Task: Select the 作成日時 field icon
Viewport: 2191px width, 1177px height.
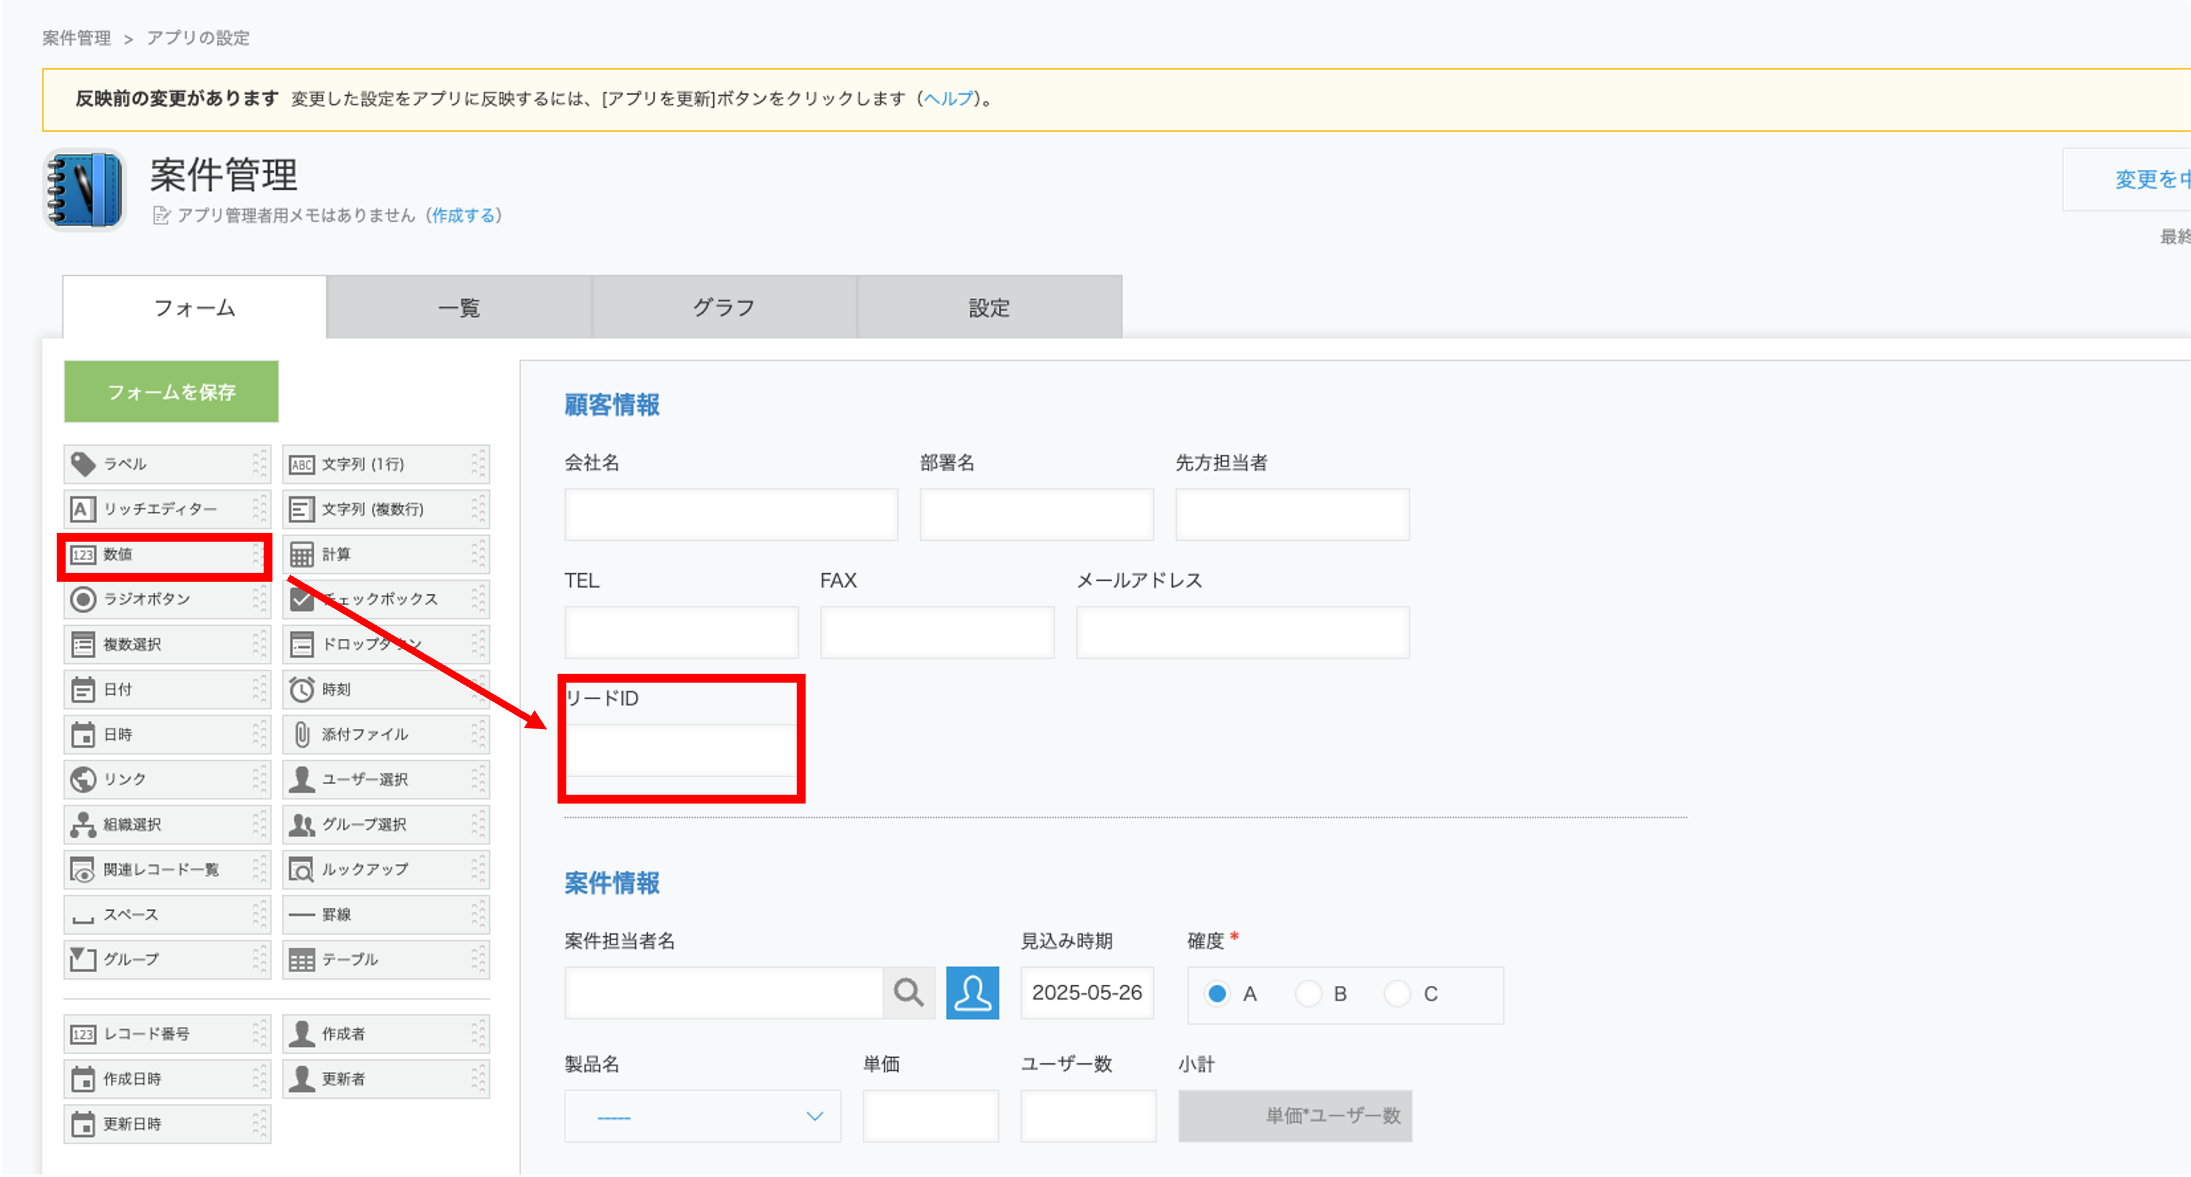Action: click(x=83, y=1080)
